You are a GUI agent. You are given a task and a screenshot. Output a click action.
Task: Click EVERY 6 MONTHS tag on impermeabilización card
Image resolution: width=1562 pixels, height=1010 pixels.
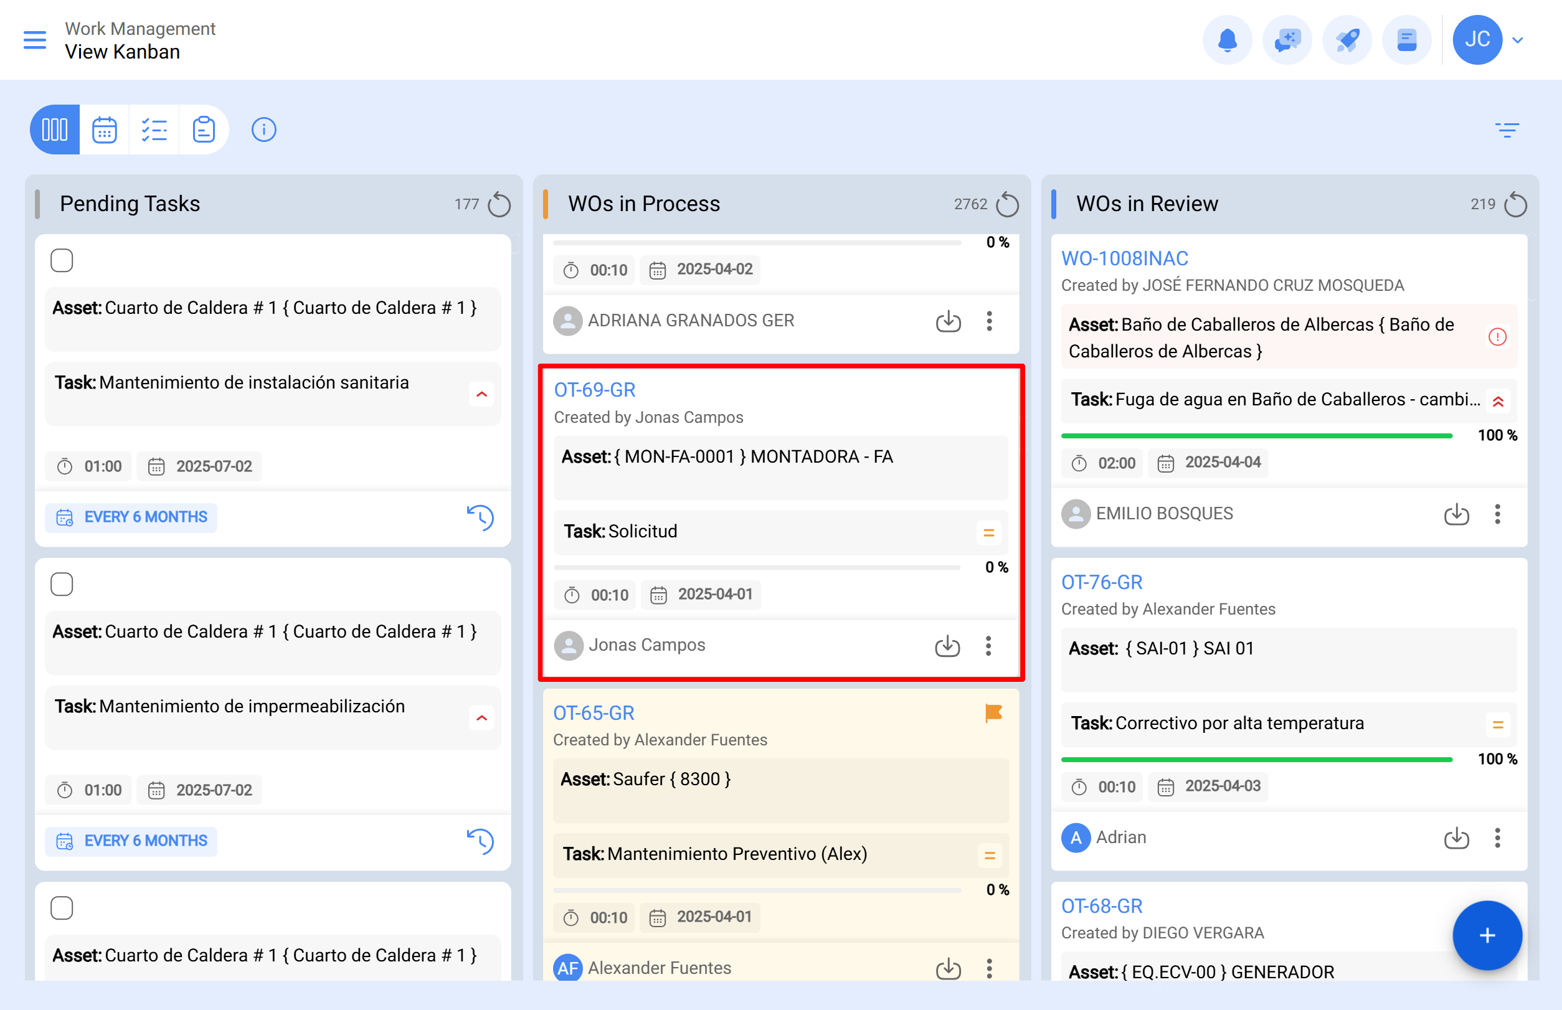[131, 841]
